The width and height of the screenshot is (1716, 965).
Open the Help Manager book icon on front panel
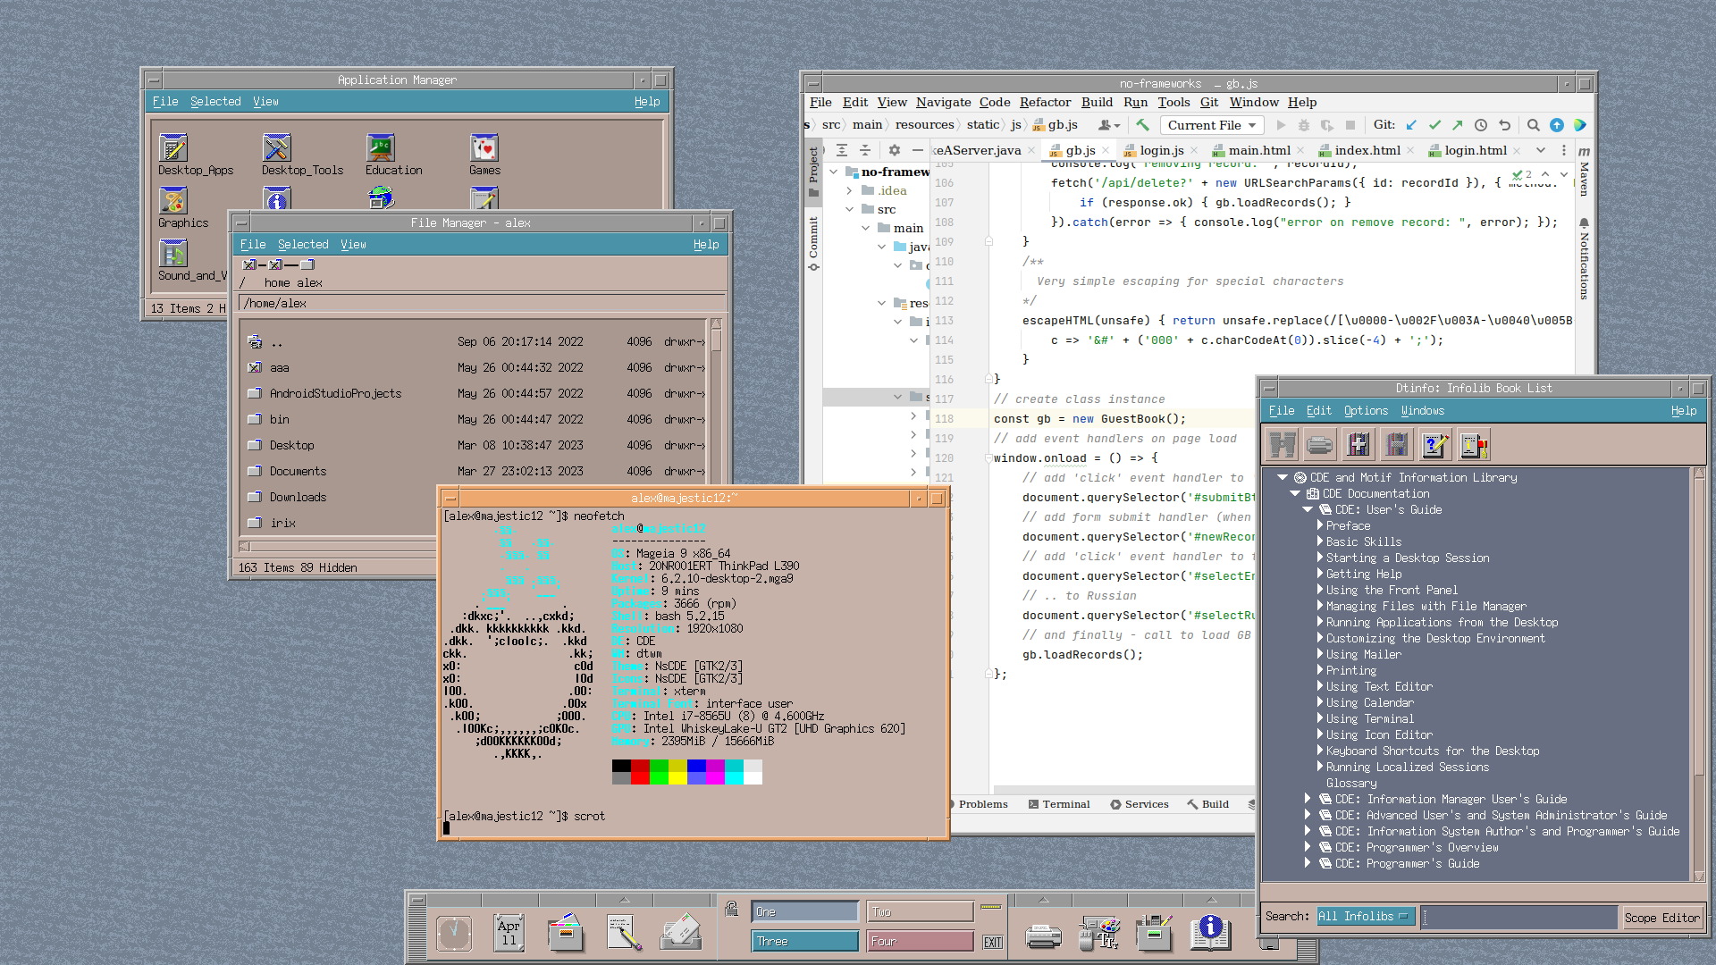(x=1210, y=933)
